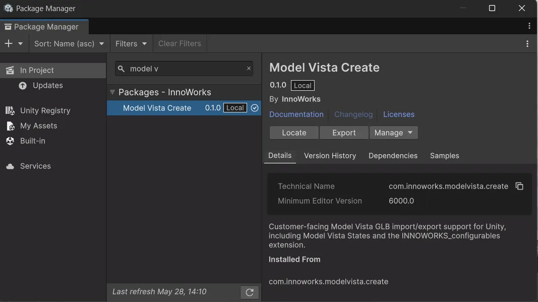This screenshot has height=302, width=538.
Task: Switch to the Details tab
Action: coord(280,156)
